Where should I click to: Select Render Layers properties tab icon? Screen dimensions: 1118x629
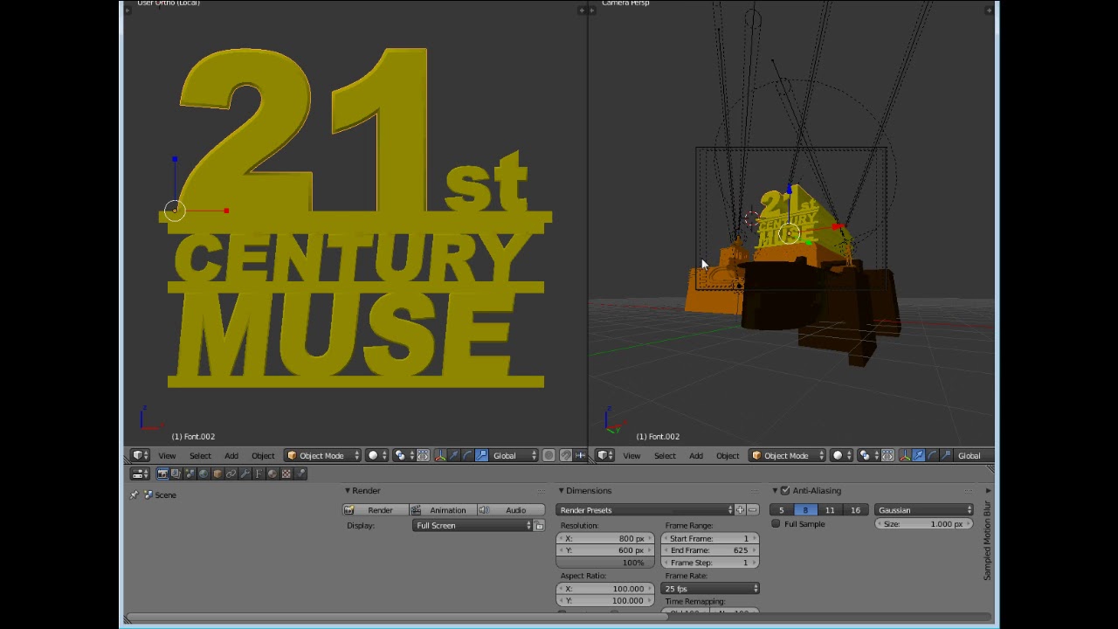176,473
